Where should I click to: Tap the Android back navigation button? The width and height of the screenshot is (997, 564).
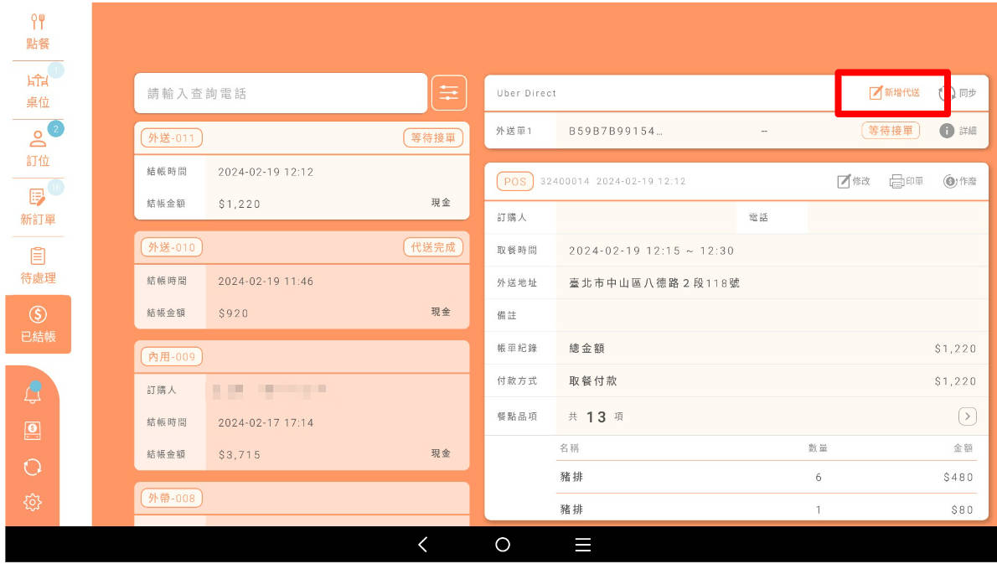(x=422, y=545)
